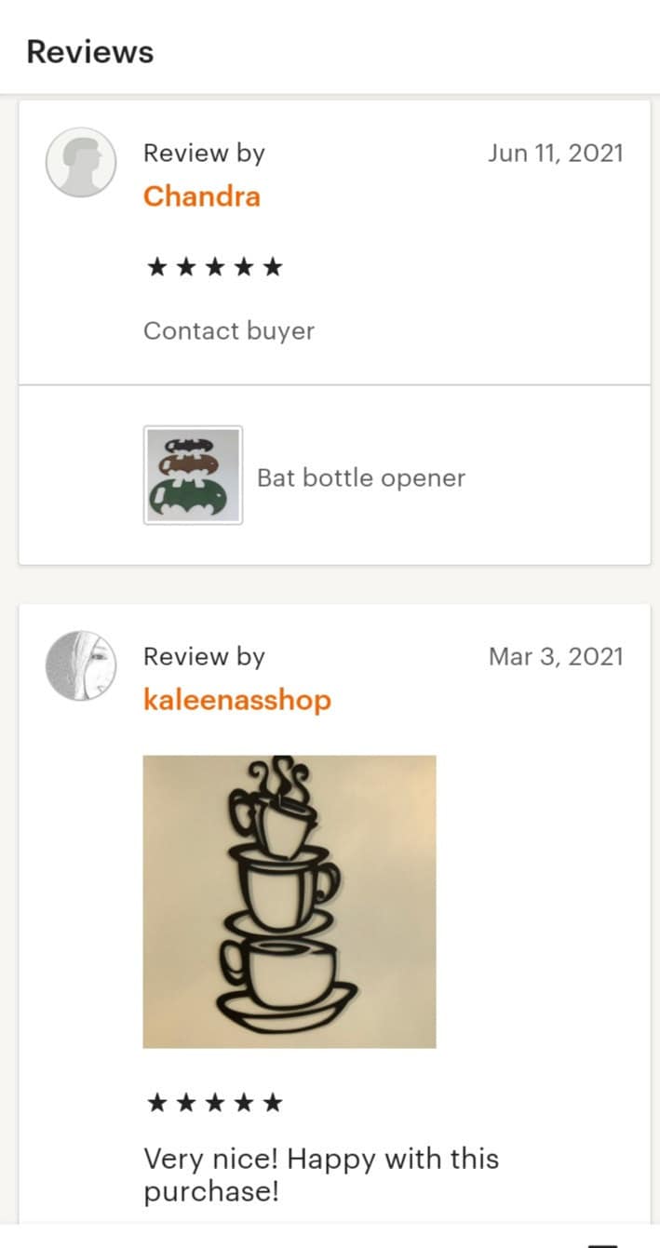Viewport: 660px width, 1248px height.
Task: Tap the middle star of kaleenasshop's rating
Action: coord(215,1104)
